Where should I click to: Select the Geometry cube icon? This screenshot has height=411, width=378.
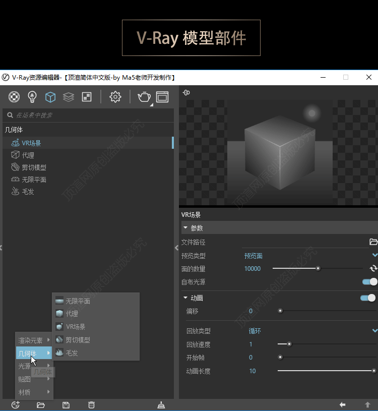pyautogui.click(x=50, y=97)
